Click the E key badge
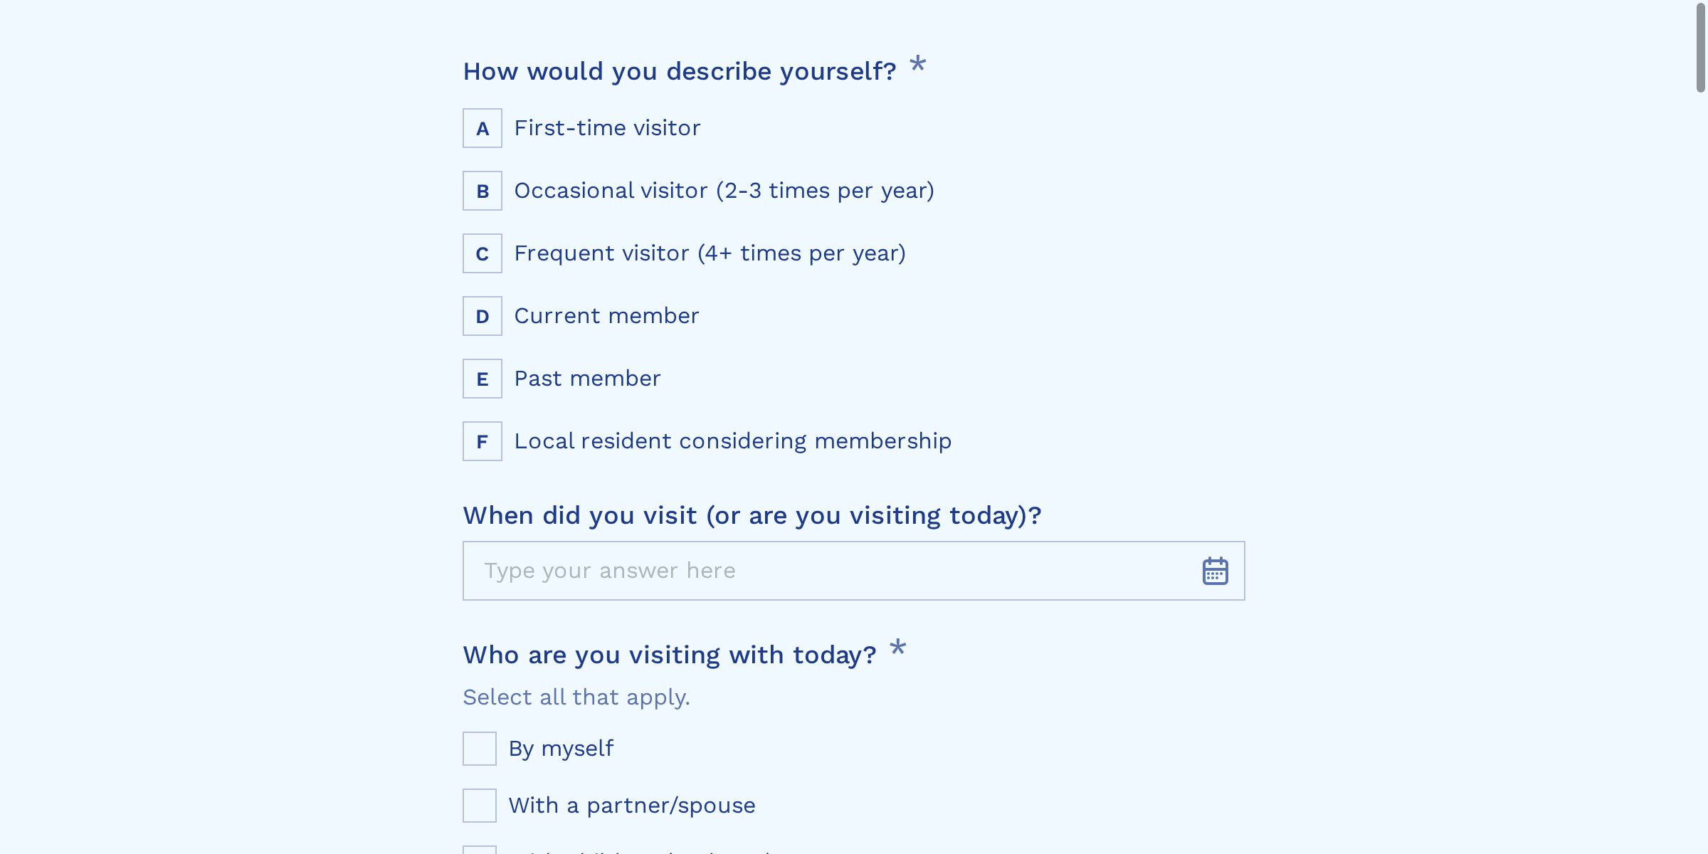Viewport: 1708px width, 854px height. click(x=482, y=379)
